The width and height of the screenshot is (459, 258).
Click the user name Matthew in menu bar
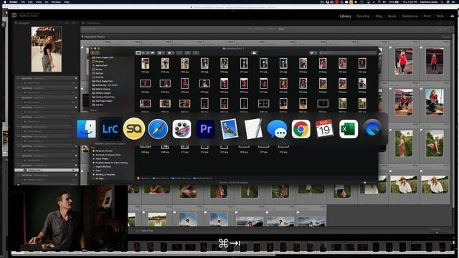point(429,1)
